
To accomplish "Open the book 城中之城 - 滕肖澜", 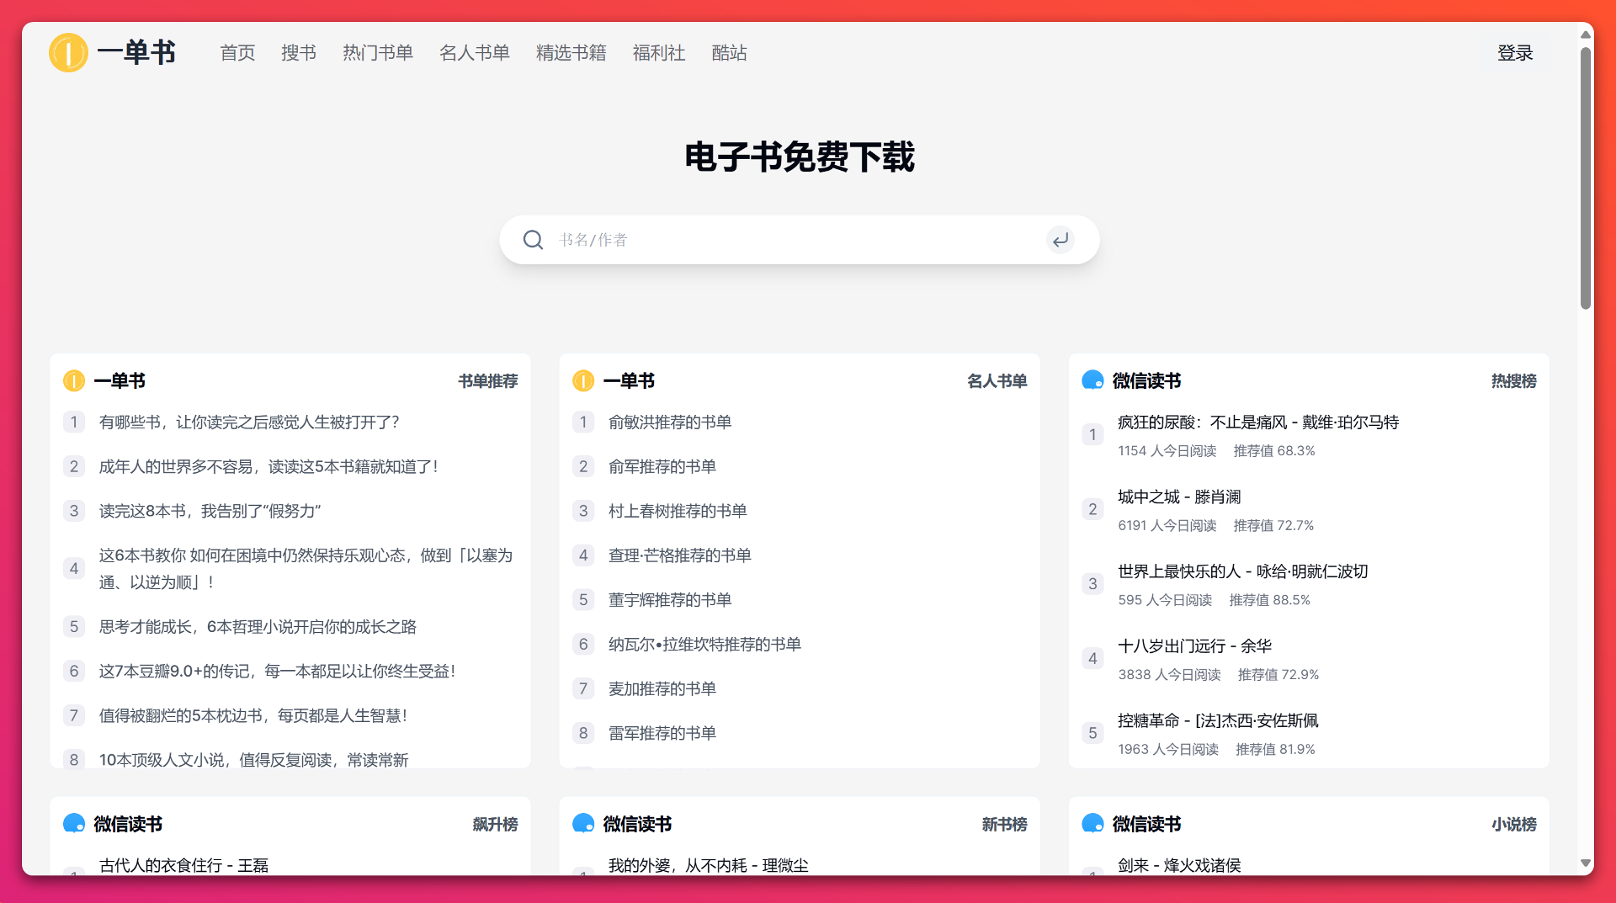I will point(1178,497).
